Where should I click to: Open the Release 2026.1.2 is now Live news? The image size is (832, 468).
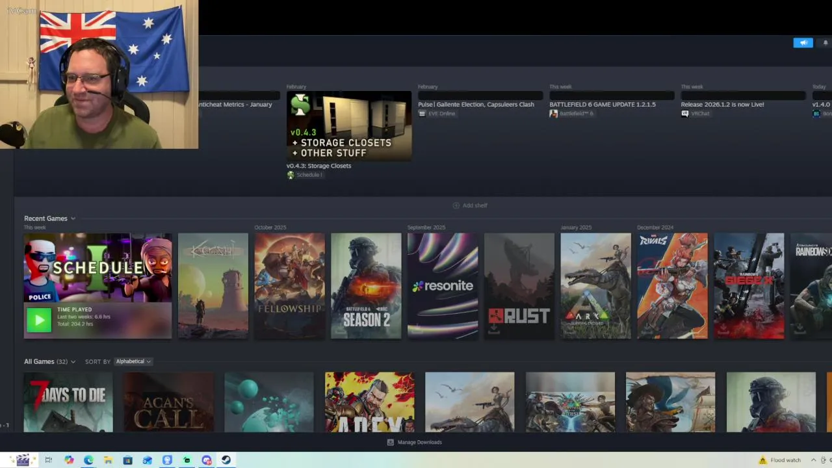coord(722,104)
